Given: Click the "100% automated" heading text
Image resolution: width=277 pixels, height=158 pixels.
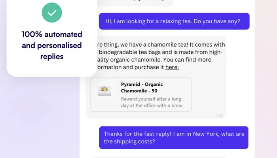Looking at the screenshot, I should tap(52, 34).
